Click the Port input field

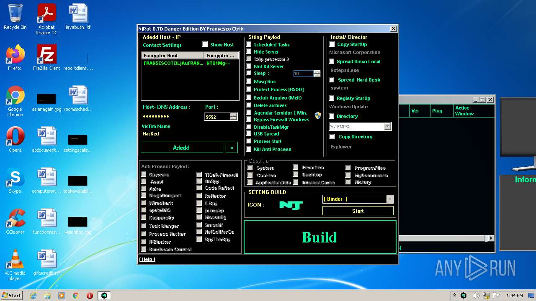pyautogui.click(x=217, y=117)
